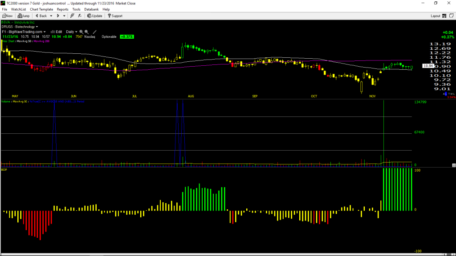Open the fx formula icon

click(80, 16)
